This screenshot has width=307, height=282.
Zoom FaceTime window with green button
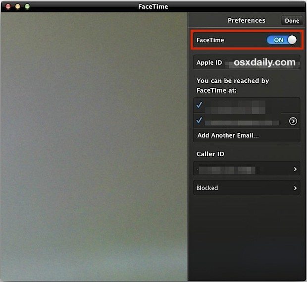[x=27, y=6]
